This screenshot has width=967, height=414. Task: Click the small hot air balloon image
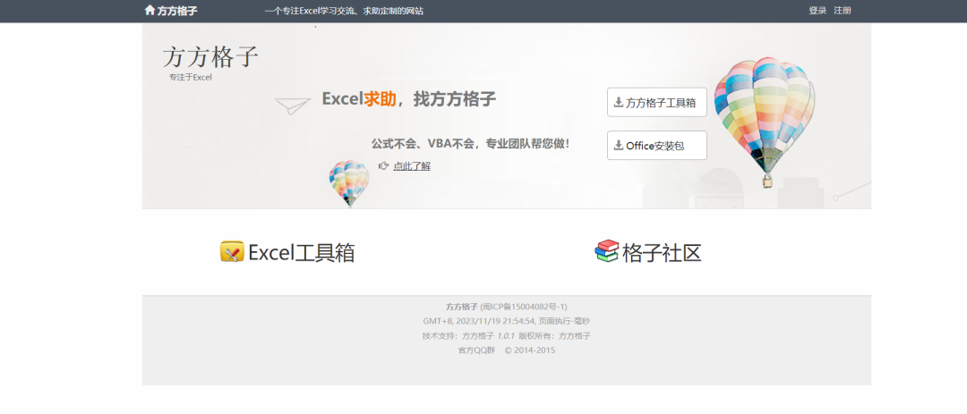(x=349, y=183)
